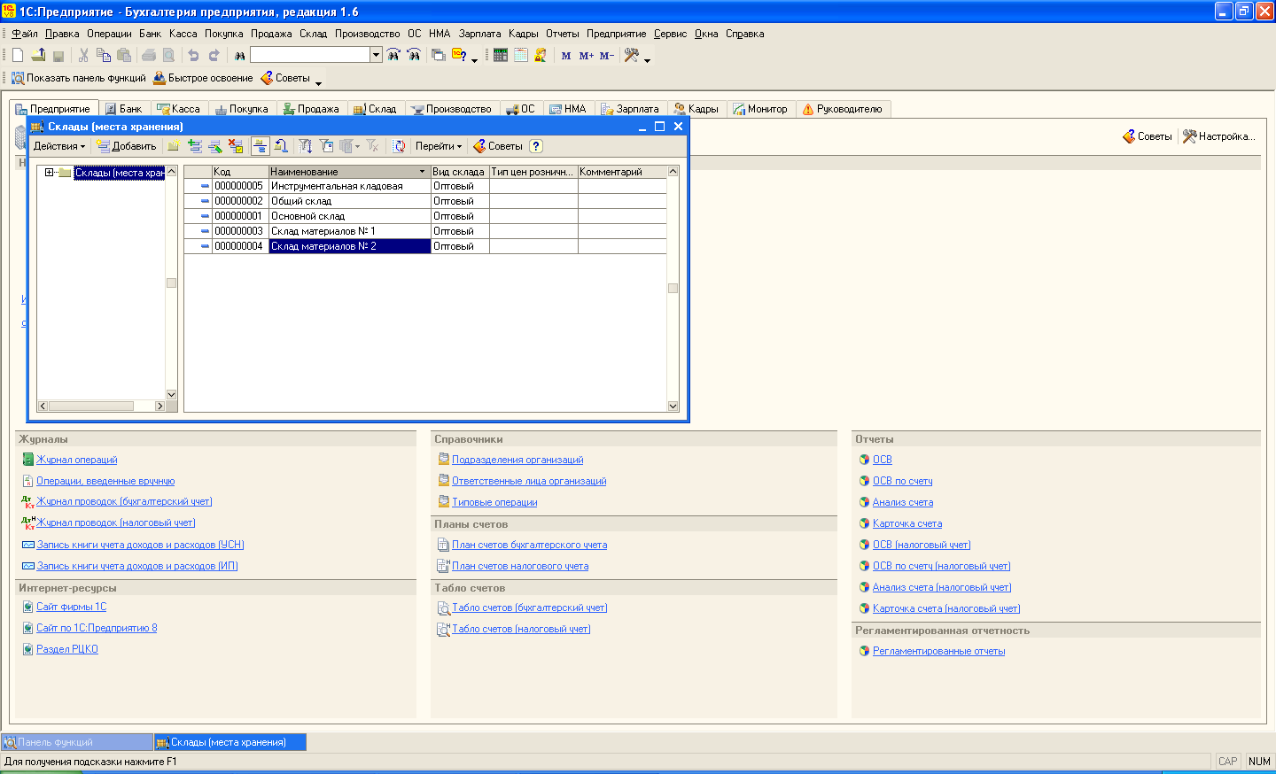Viewport: 1276px width, 774px height.
Task: Click the 1C help question mark icon in toolbar
Action: point(459,55)
